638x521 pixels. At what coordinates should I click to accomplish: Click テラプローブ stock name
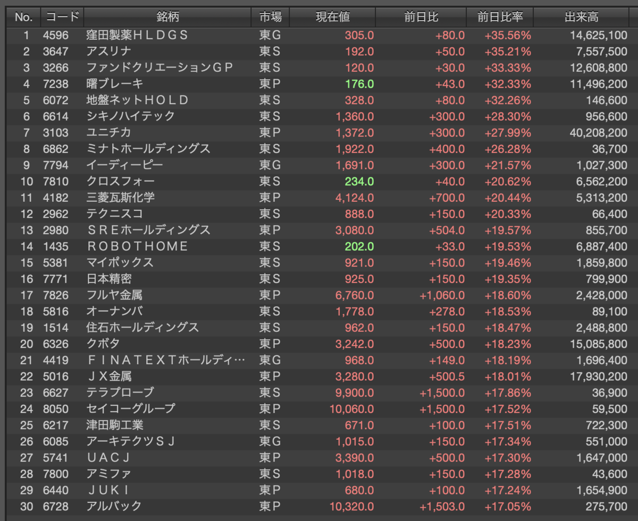[120, 392]
